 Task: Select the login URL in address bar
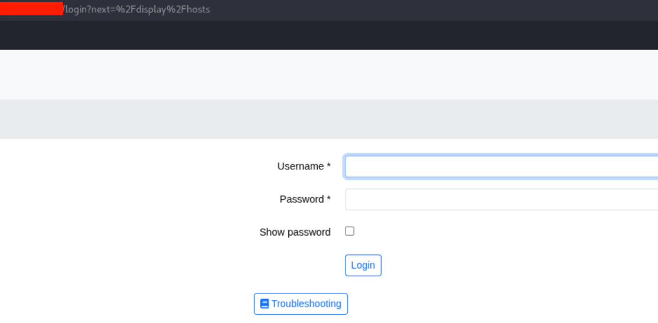tap(136, 9)
